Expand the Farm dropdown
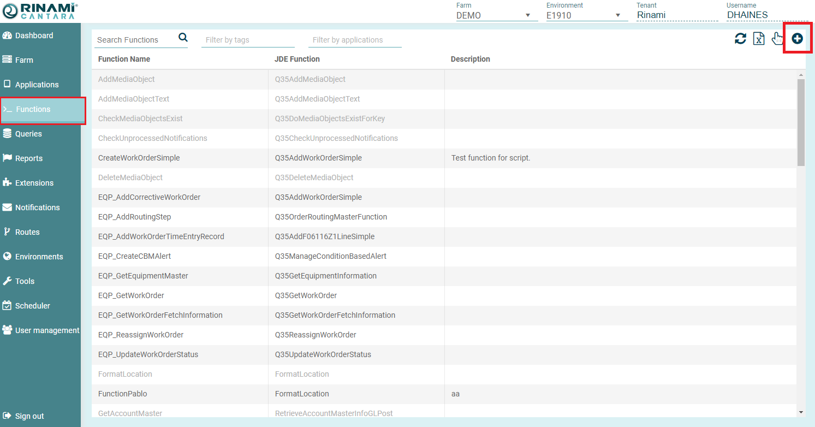The height and width of the screenshot is (427, 815). (x=527, y=15)
